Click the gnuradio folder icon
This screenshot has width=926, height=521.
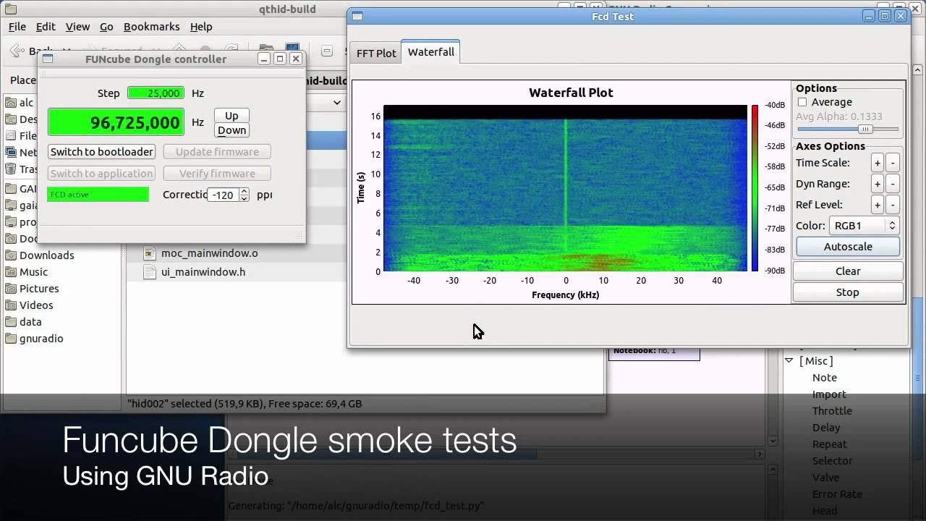point(11,339)
